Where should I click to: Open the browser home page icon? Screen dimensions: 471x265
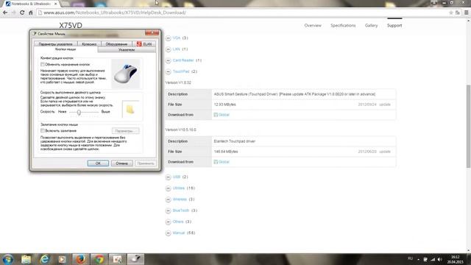coord(30,13)
